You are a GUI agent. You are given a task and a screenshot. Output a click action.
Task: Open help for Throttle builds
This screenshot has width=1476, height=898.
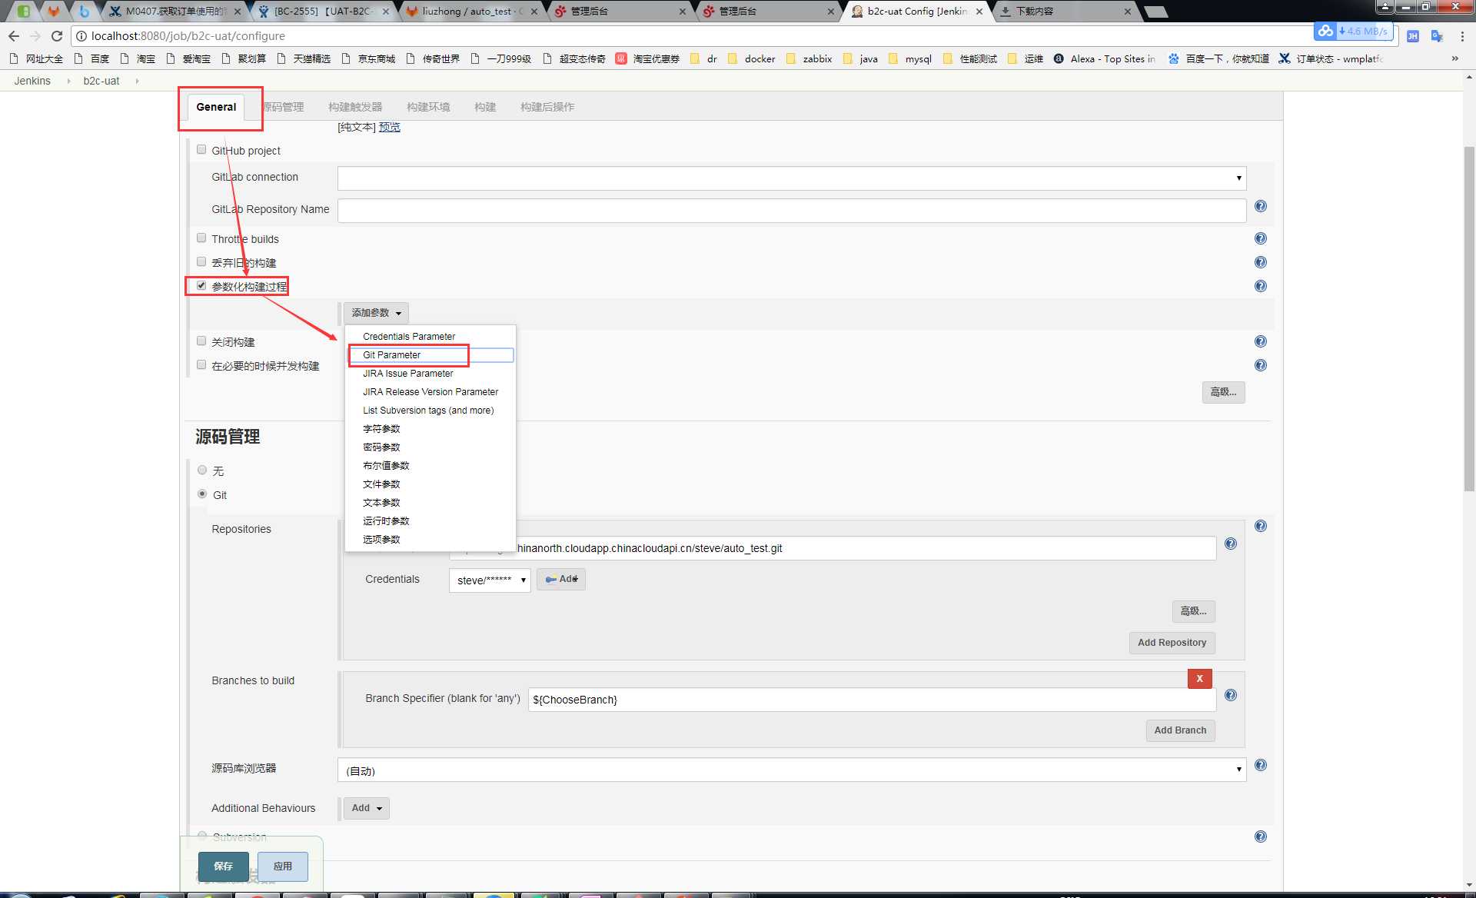[1261, 238]
